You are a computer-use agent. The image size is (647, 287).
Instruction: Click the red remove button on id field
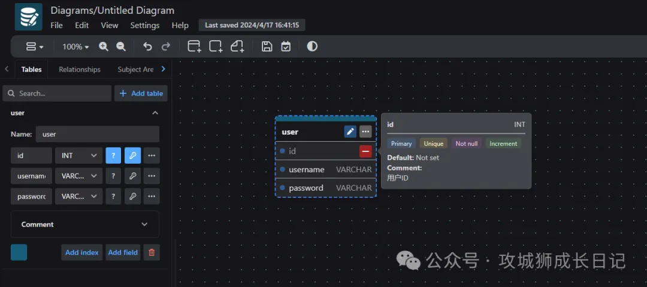pos(365,151)
